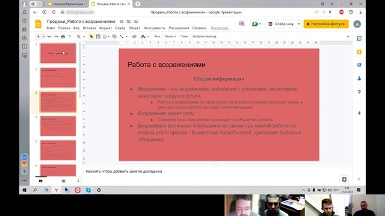Add a new slide with plus button
The image size is (385, 216).
click(38, 37)
